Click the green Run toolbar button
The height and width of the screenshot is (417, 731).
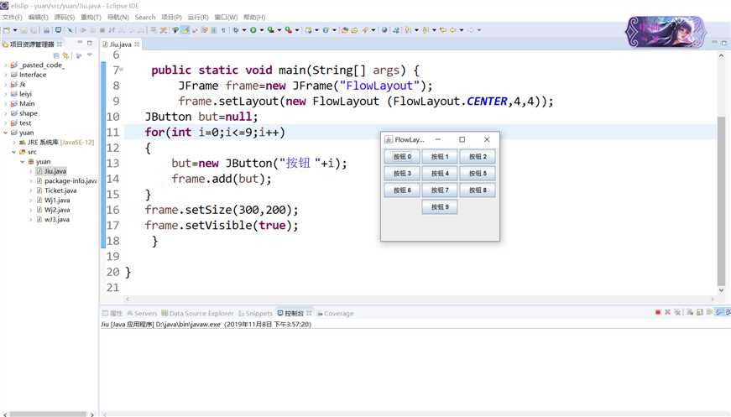coord(253,30)
